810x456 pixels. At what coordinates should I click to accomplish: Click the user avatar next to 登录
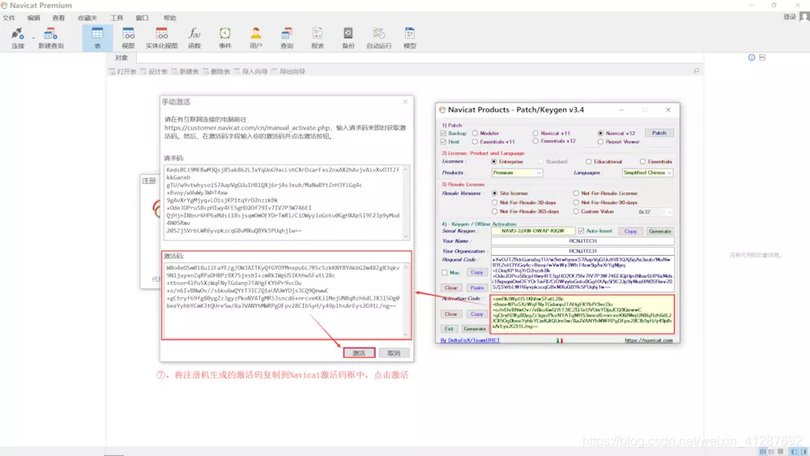coord(804,17)
